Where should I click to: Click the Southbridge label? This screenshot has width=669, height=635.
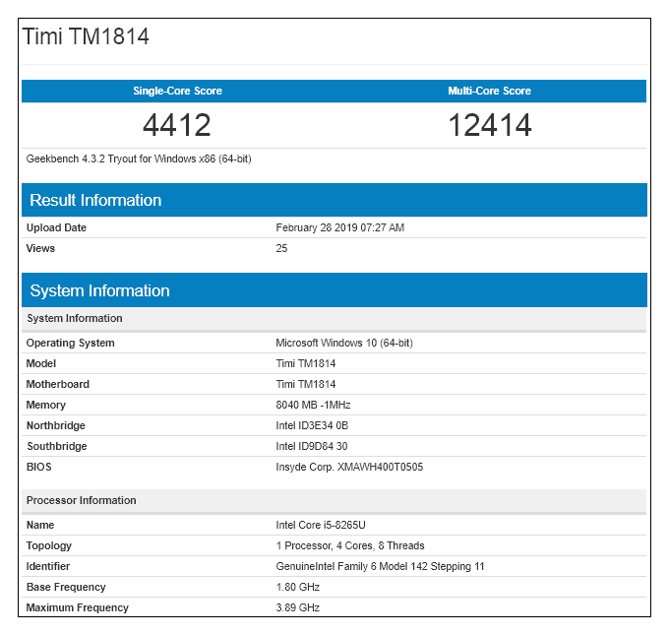tap(57, 446)
